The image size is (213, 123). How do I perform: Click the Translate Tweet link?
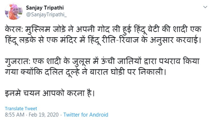(x=21, y=109)
